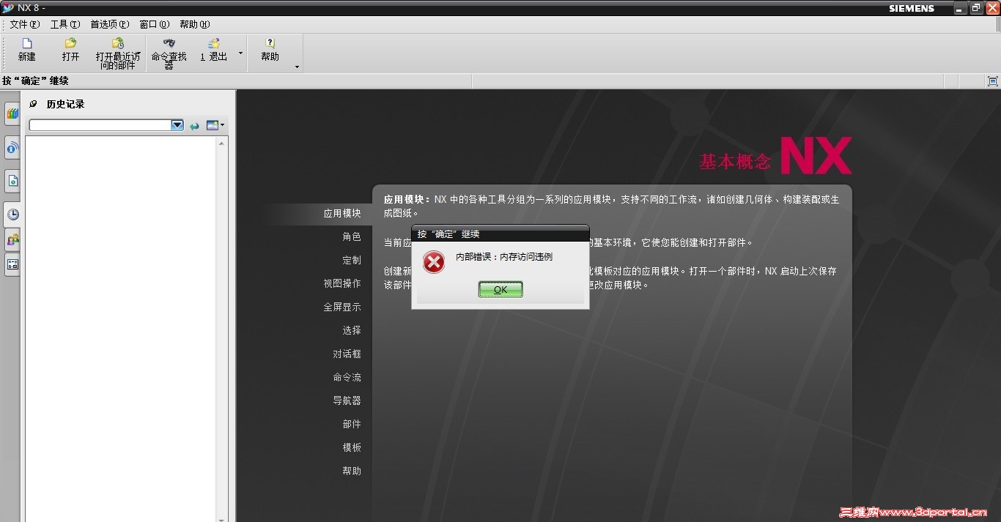
Task: Click the picture view icon in history panel
Action: [x=213, y=125]
